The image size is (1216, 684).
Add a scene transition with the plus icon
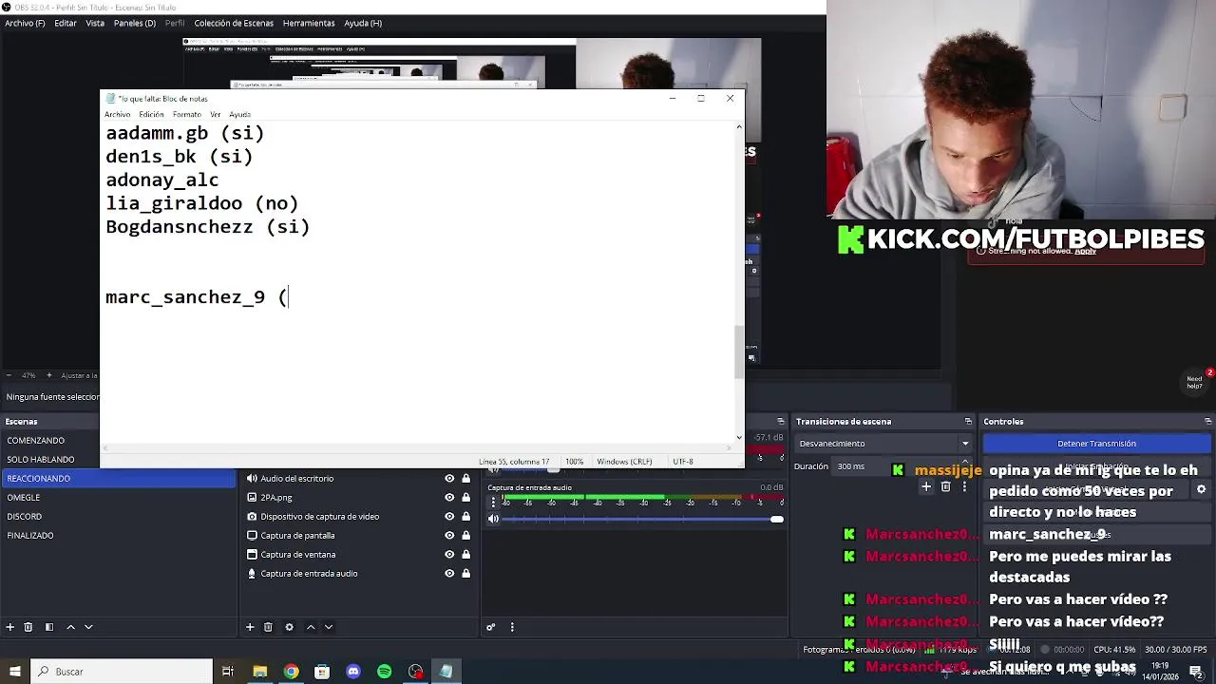926,487
